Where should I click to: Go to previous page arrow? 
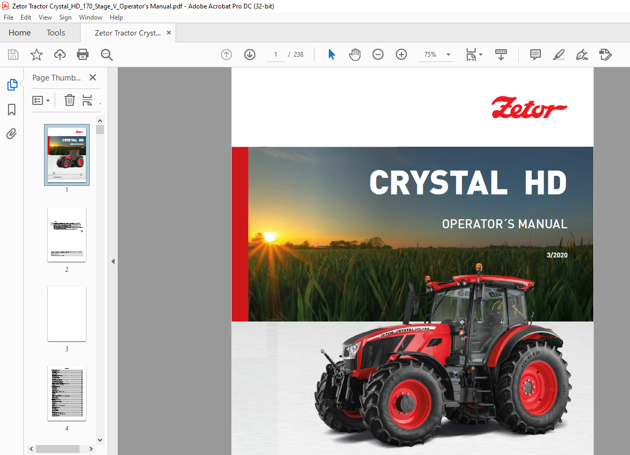(x=226, y=55)
